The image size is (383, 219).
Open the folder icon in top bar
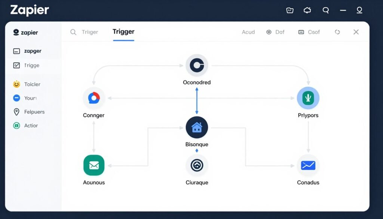point(290,10)
